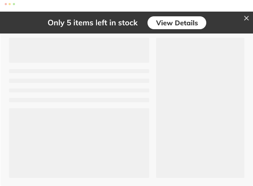Dismiss the stock banner with the X icon

(x=246, y=18)
